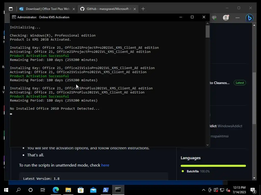Switch to Download Office Tool Plus tab
The width and height of the screenshot is (261, 195).
tap(47, 9)
